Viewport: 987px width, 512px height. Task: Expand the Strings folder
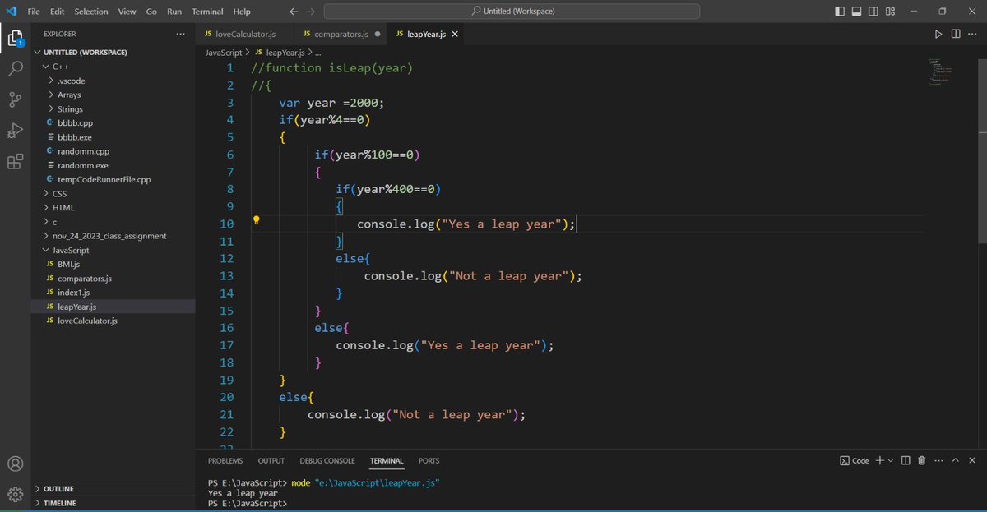(114, 108)
